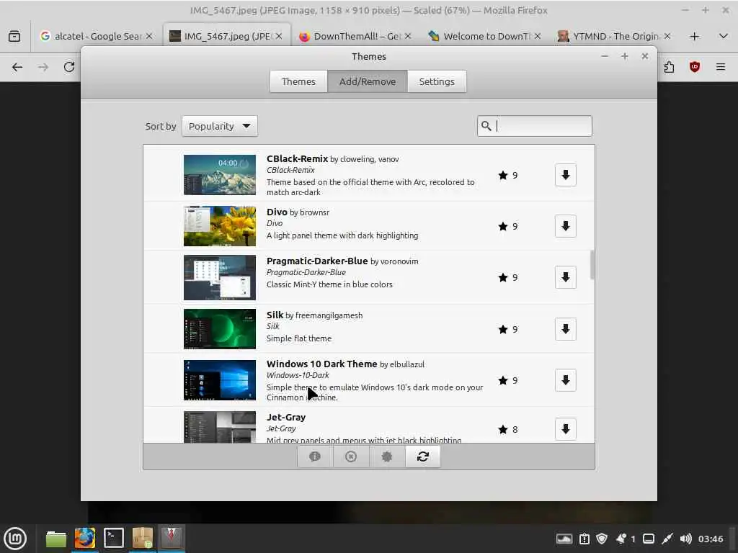Click 'Classic Mint-Y theme in blue colors'
This screenshot has width=738, height=553.
pyautogui.click(x=329, y=284)
